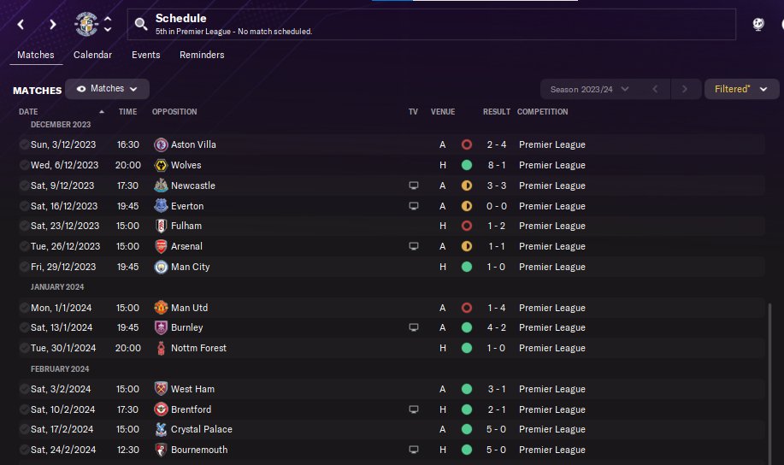784x465 pixels.
Task: Toggle the selector circle for Wolves match
Action: [24, 165]
